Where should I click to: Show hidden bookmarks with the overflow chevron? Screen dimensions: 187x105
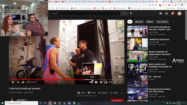(161, 8)
